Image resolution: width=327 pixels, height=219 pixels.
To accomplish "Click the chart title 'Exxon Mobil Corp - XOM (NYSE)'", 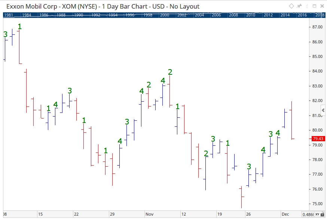I will tap(52, 6).
